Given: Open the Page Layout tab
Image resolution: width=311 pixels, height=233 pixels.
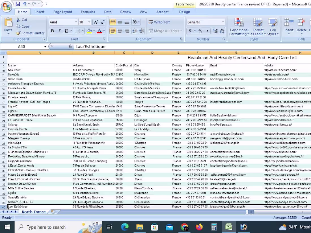Looking at the screenshot, I should pyautogui.click(x=63, y=12).
